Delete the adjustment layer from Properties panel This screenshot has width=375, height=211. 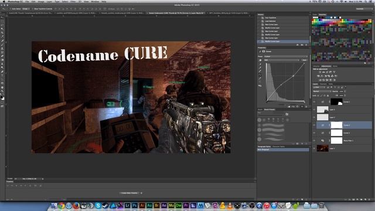[306, 107]
